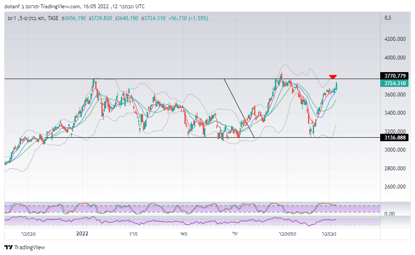The height and width of the screenshot is (255, 415).
Task: Click the יולי month label on time axis
Action: click(235, 234)
